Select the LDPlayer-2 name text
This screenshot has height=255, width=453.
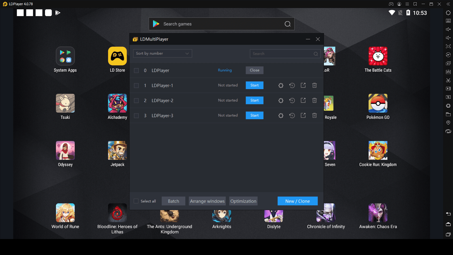coord(162,101)
